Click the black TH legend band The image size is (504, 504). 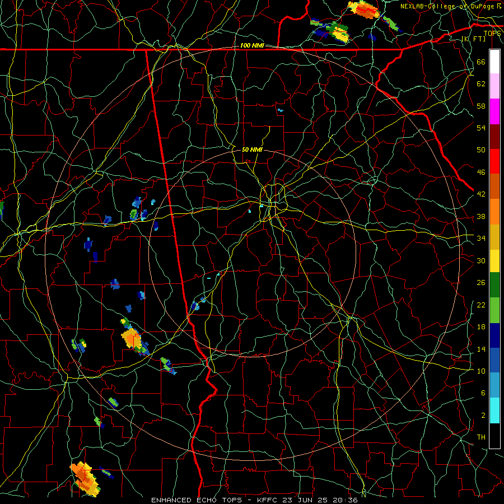point(494,436)
